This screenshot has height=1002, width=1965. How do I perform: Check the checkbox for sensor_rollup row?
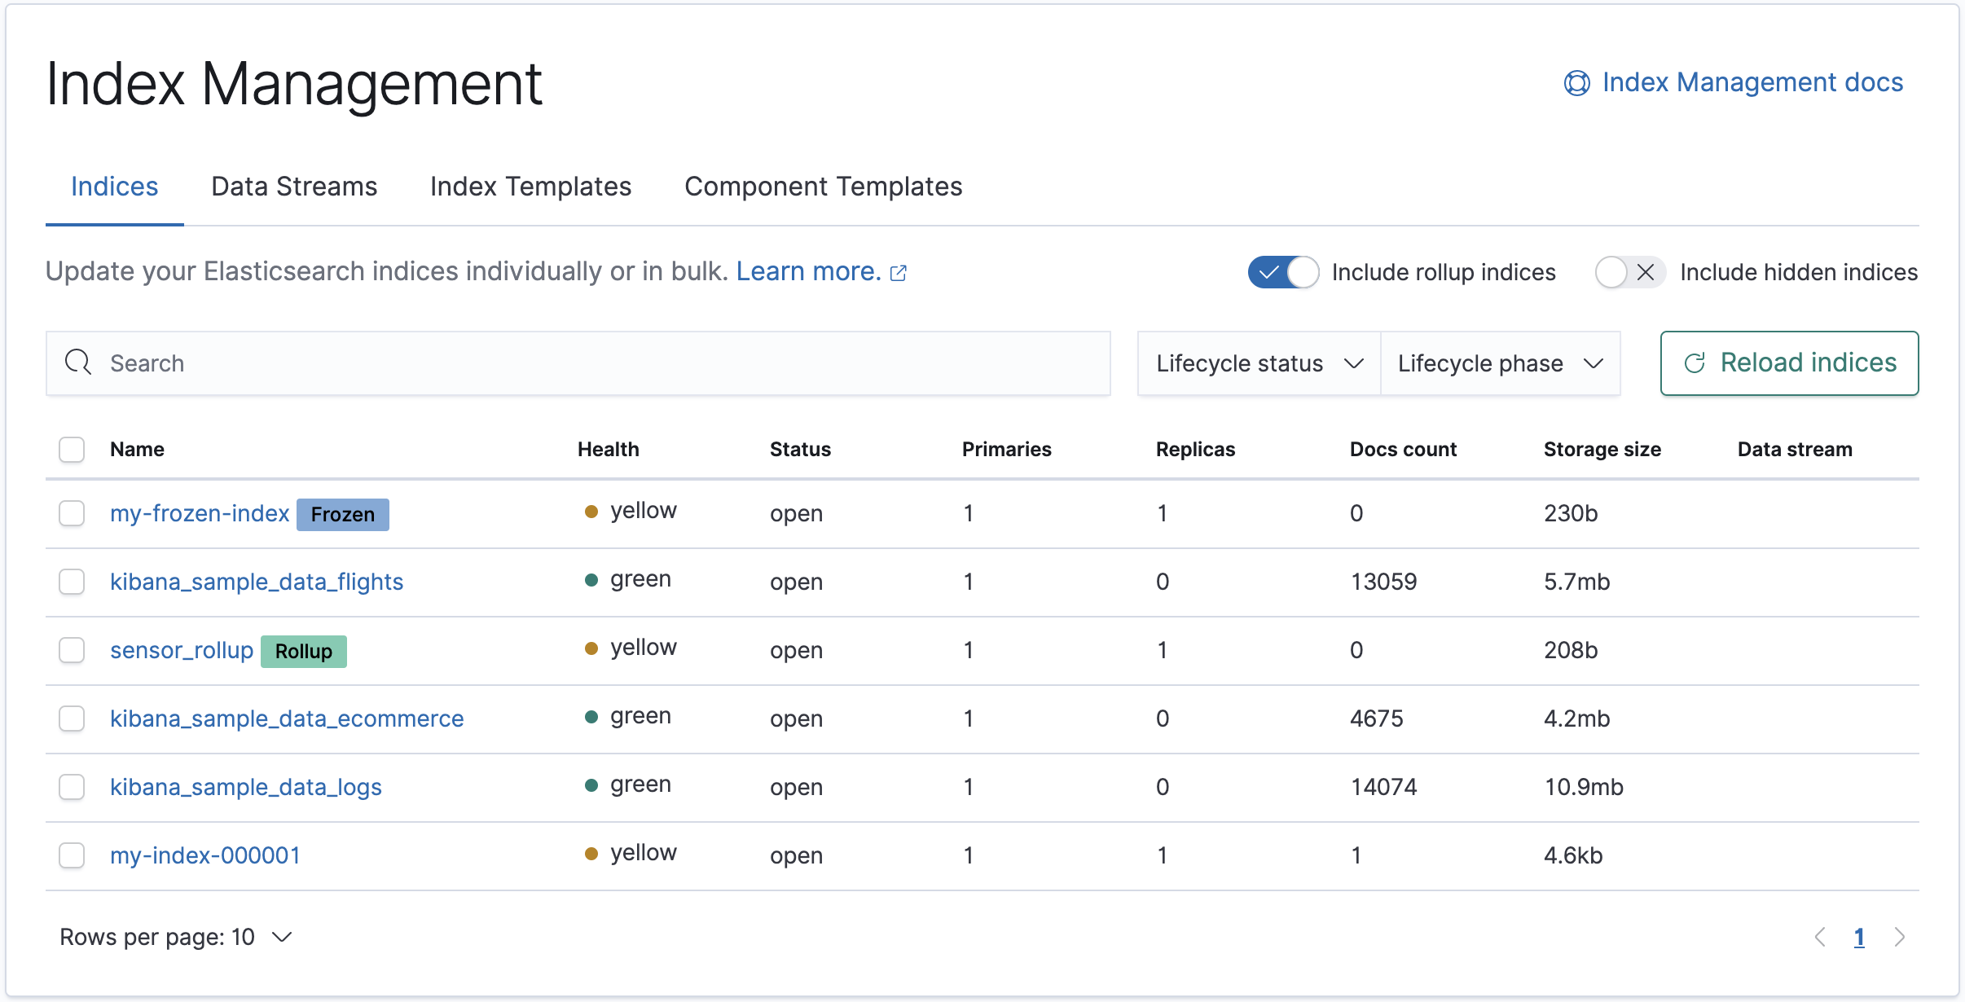click(x=72, y=650)
